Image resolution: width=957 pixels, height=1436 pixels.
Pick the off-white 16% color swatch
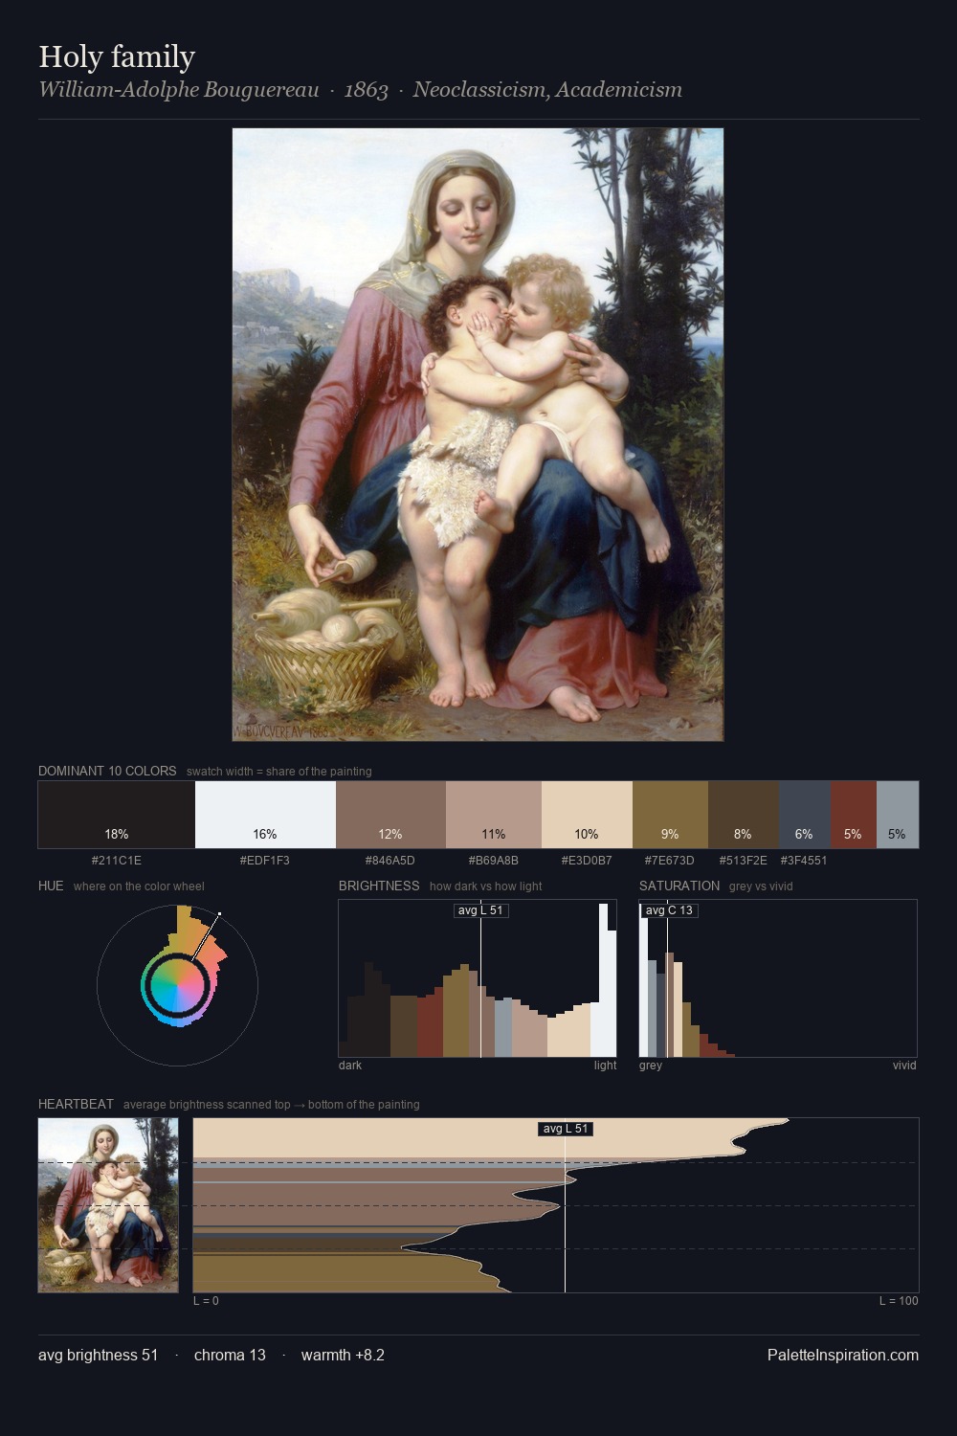coord(265,815)
